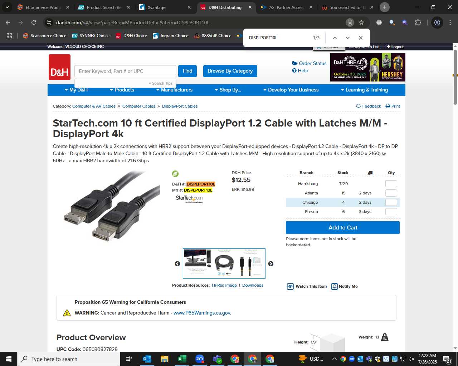
Task: Open File Explorer from the taskbar
Action: [164, 359]
